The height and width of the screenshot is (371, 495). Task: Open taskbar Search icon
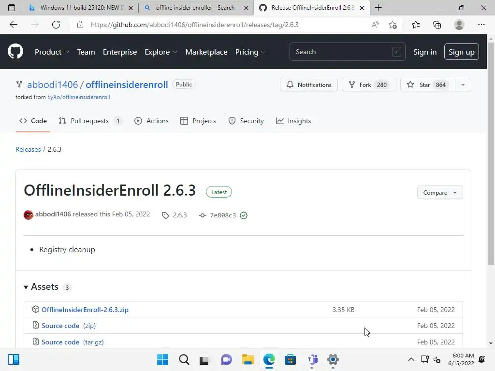point(184,359)
